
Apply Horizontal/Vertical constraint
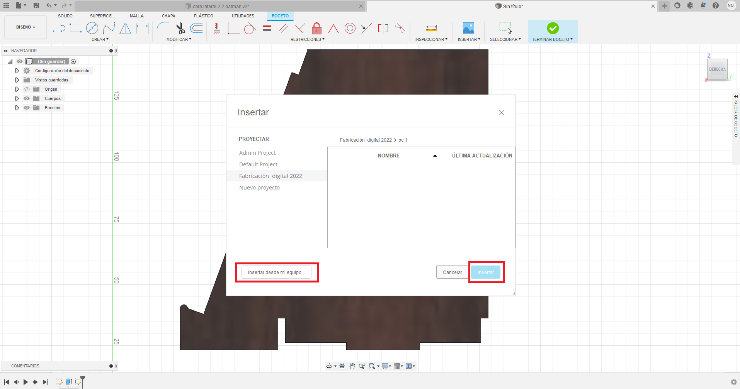[x=217, y=28]
